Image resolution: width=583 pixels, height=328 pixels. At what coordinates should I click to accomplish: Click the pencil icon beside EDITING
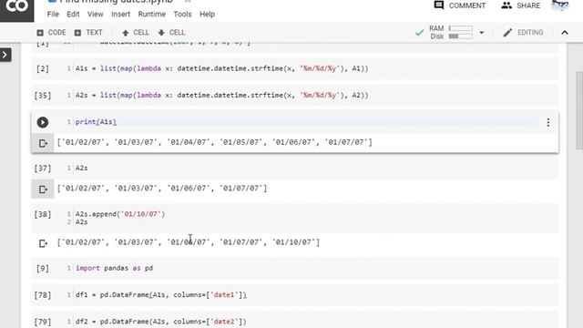click(x=507, y=33)
